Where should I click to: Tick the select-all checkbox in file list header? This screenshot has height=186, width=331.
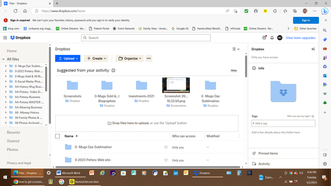pyautogui.click(x=58, y=136)
